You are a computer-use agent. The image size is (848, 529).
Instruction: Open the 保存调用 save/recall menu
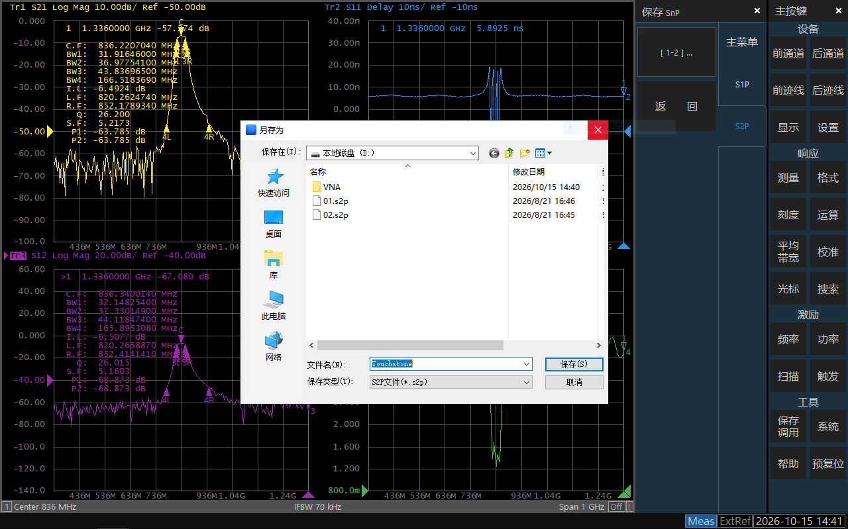788,427
